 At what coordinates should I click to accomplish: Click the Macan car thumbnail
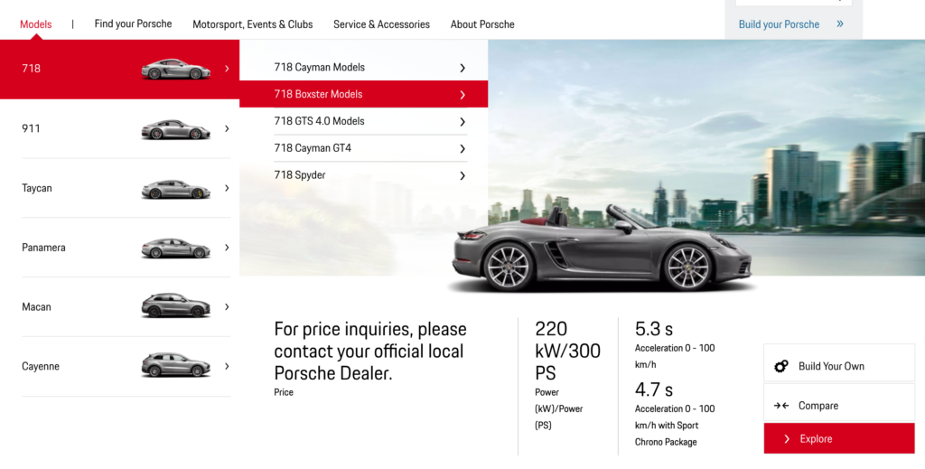(176, 305)
